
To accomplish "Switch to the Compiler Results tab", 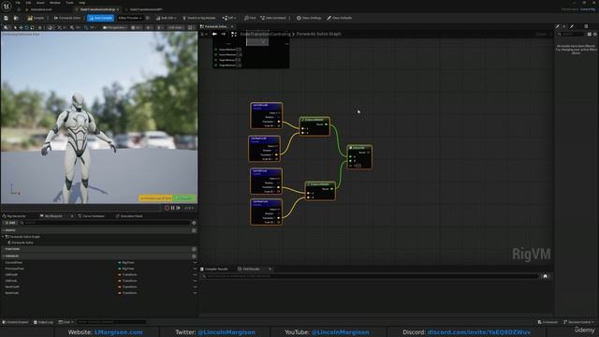I will point(214,269).
